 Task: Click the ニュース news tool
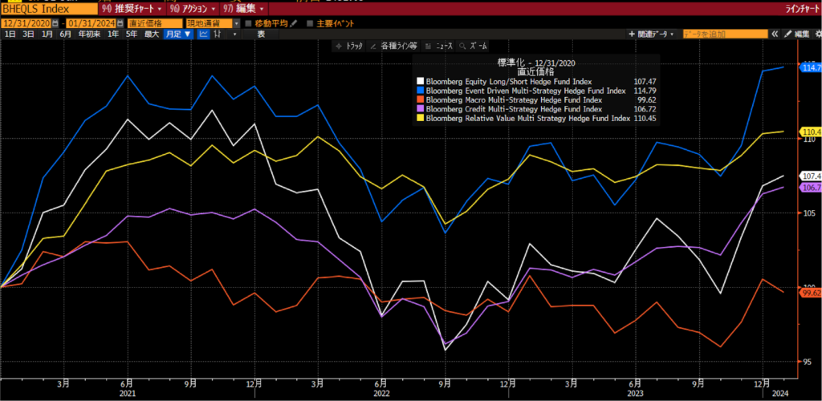point(439,46)
